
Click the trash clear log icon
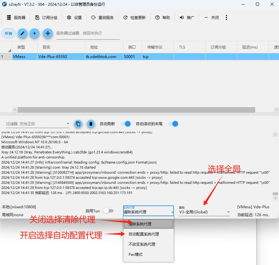click(91, 124)
